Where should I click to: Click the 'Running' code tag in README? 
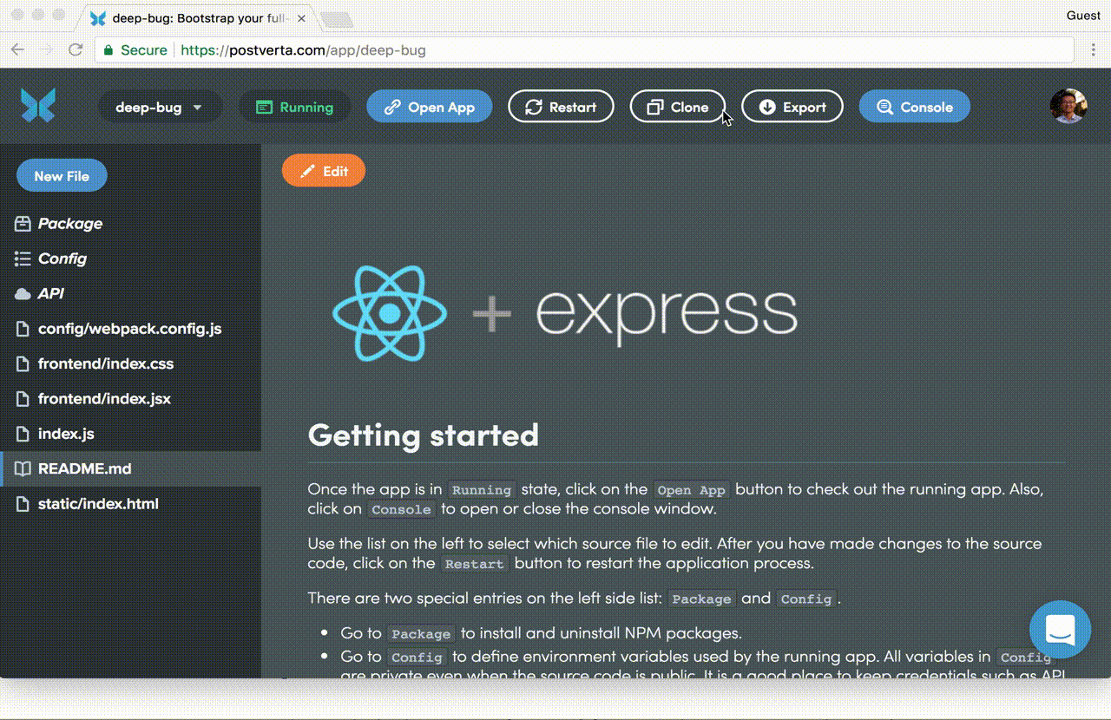483,489
